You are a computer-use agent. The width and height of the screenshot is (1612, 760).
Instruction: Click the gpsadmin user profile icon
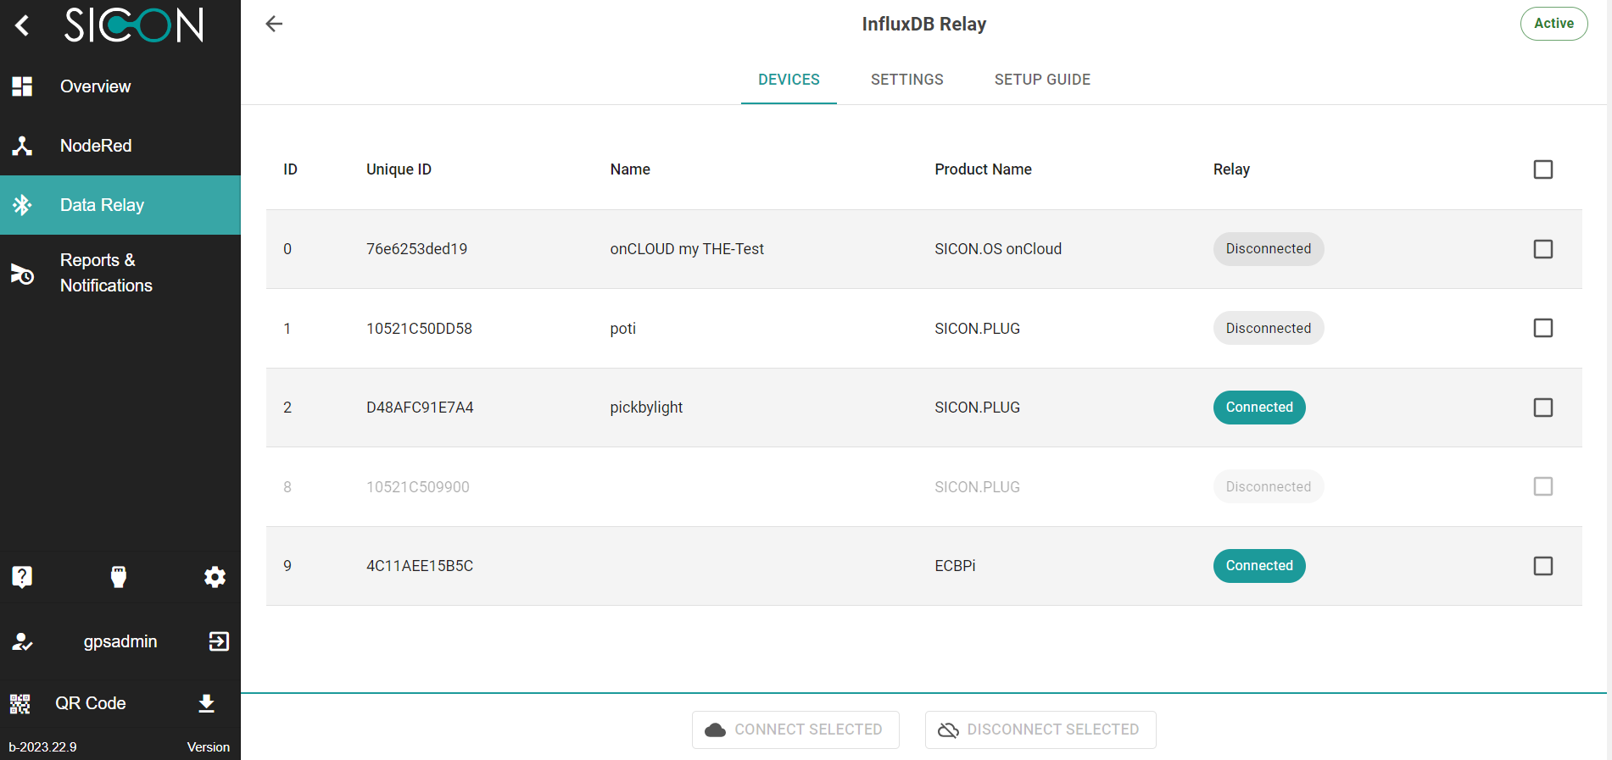coord(22,641)
